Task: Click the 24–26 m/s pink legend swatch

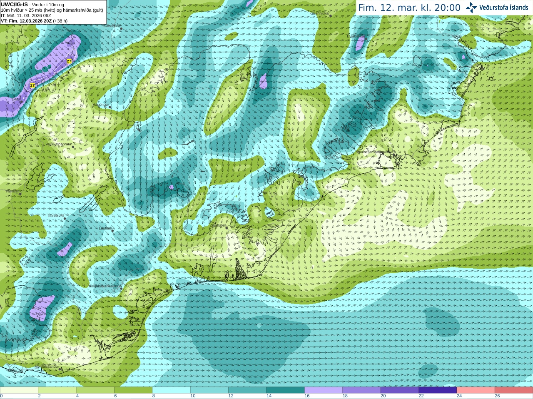Action: (476, 390)
